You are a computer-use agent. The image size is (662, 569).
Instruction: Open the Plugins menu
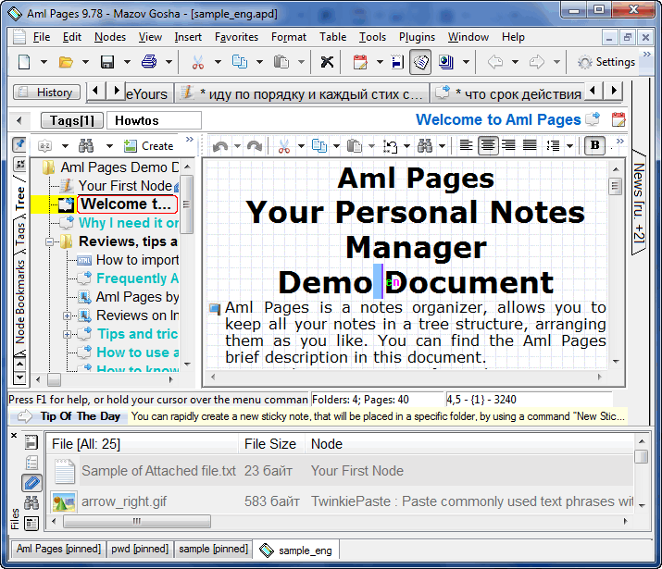coord(417,37)
